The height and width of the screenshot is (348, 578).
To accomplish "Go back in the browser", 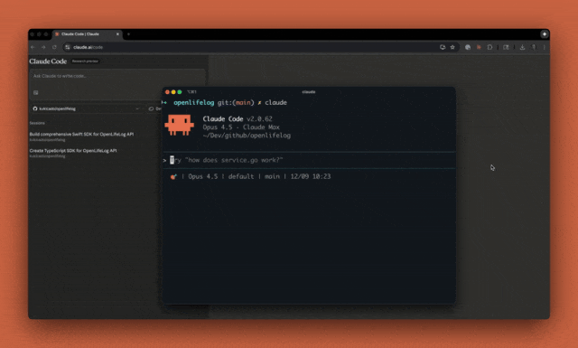I will pyautogui.click(x=33, y=47).
